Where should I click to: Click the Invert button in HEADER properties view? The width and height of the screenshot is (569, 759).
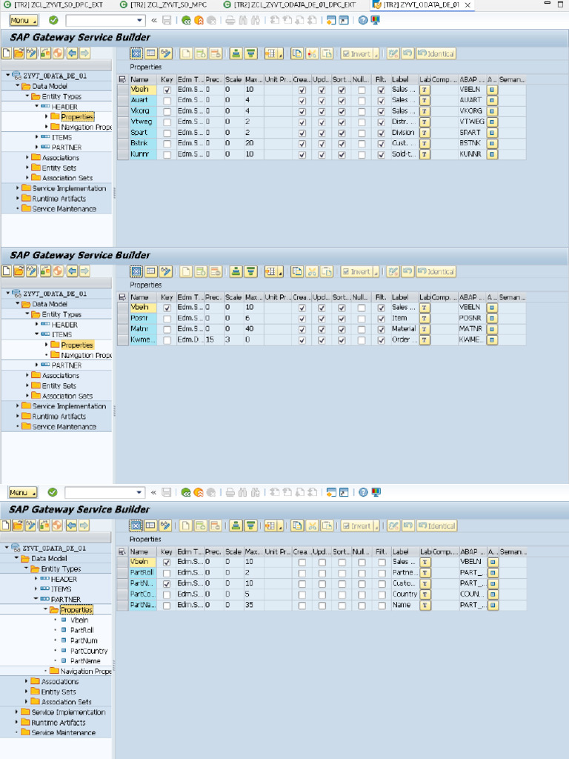coord(360,53)
